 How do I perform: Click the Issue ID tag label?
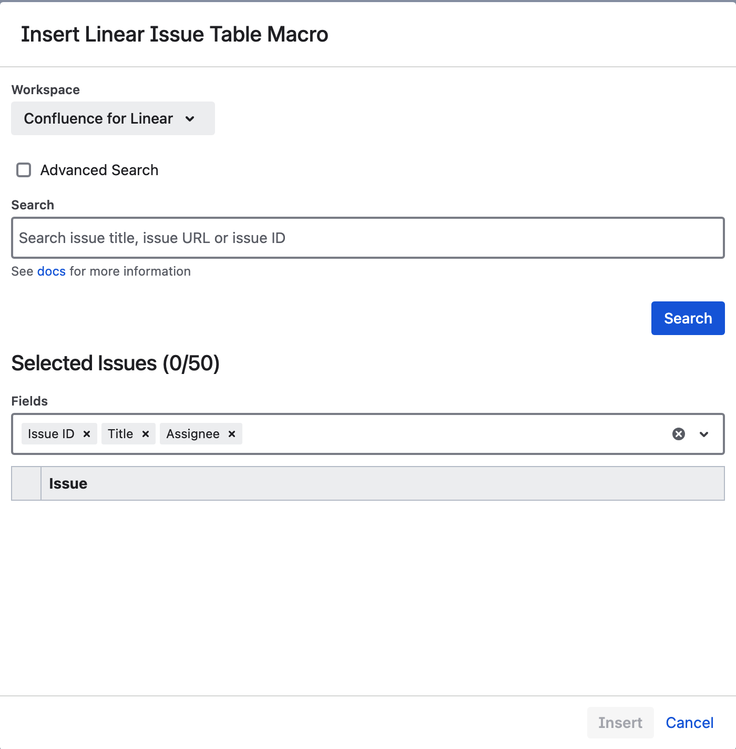coord(51,434)
